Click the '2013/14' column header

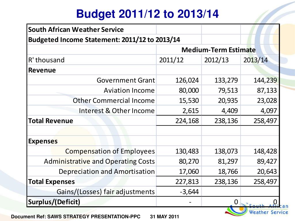256,60
